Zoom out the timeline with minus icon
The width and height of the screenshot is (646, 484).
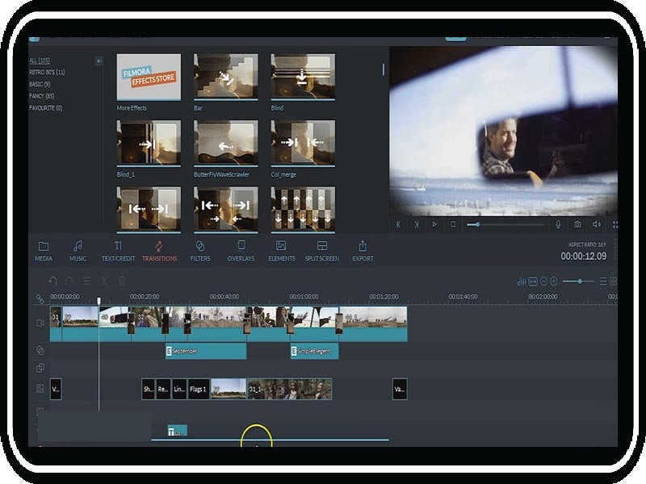pos(543,282)
